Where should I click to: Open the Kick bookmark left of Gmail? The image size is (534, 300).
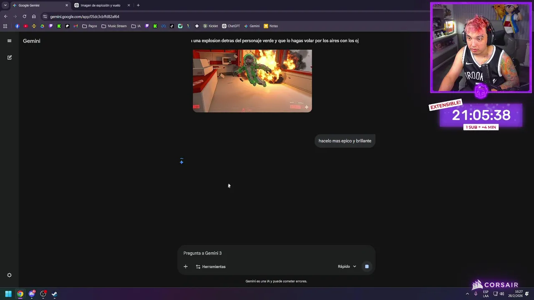pos(59,26)
